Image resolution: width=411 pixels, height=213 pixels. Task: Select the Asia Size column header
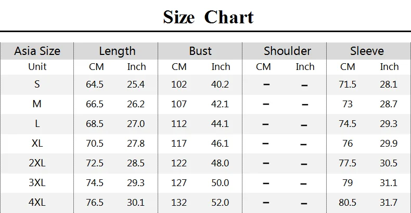(37, 51)
